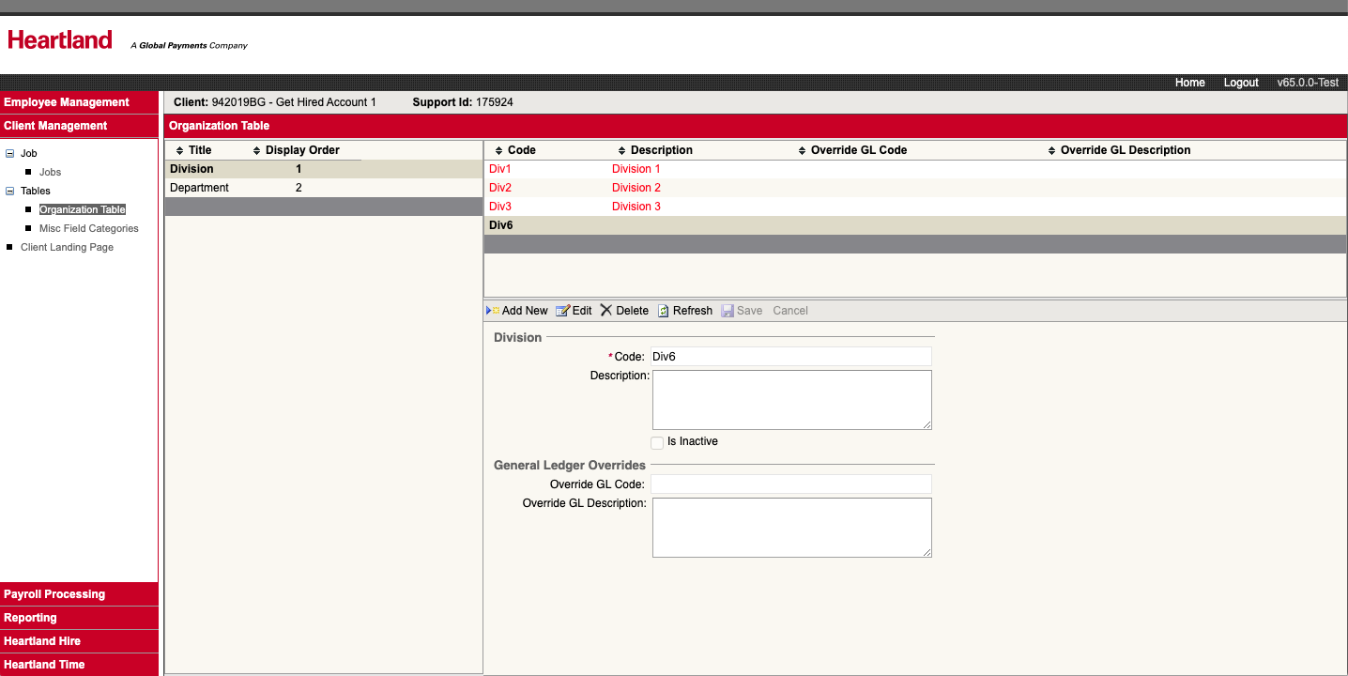Screen dimensions: 1348x676
Task: Click the Logout link
Action: click(1240, 83)
